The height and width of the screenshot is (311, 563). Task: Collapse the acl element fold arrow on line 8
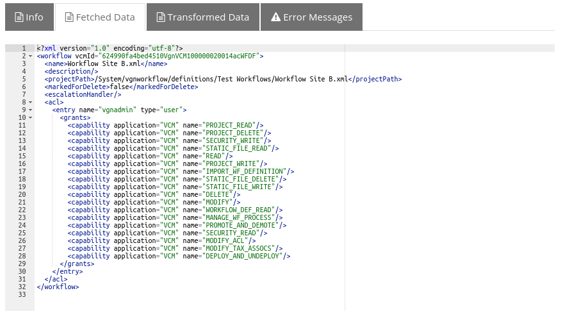tap(31, 102)
